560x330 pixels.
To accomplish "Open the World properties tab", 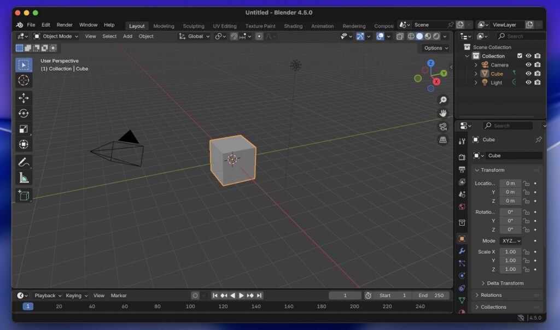I will [462, 207].
